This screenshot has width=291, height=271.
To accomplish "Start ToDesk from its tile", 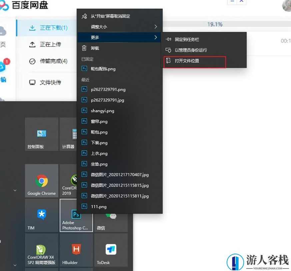I will click(x=111, y=250).
